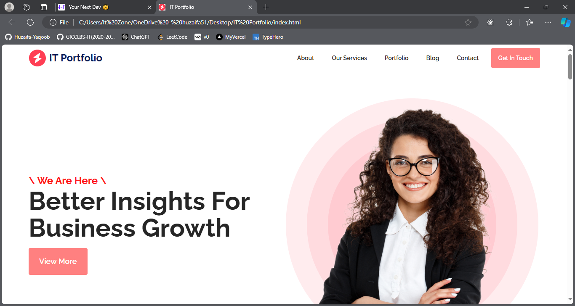This screenshot has width=575, height=306.
Task: Click the IT Portfolio lightning logo icon
Action: pyautogui.click(x=37, y=58)
